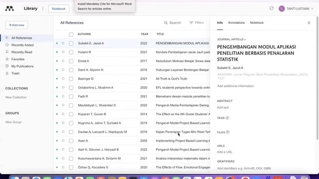Check the Hutami R row checkbox
Image resolution: width=319 pixels, height=179 pixels.
(71, 52)
